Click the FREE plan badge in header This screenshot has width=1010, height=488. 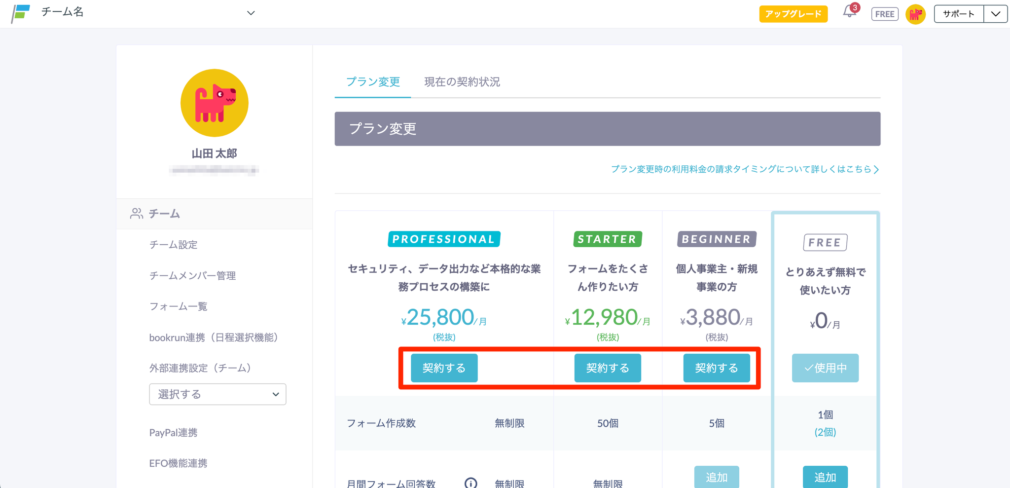[884, 14]
